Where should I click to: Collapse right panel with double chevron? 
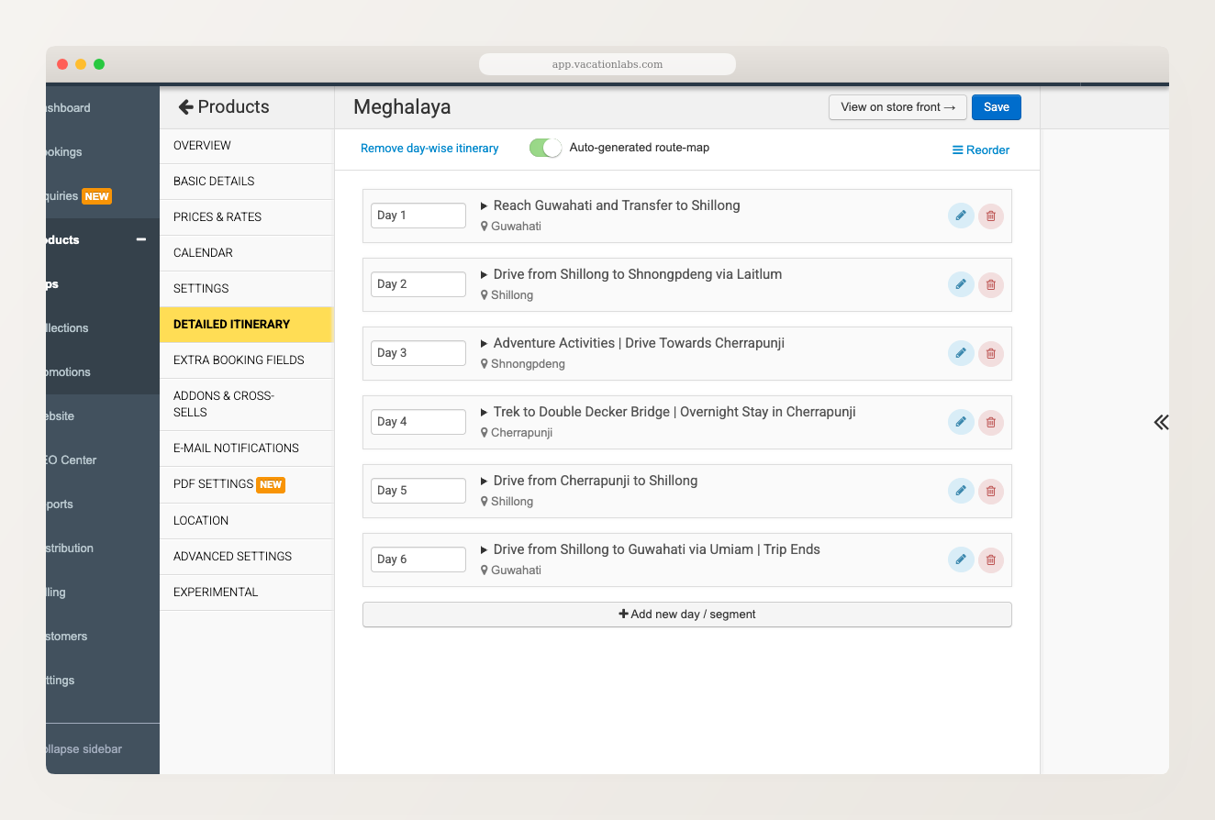pyautogui.click(x=1161, y=422)
